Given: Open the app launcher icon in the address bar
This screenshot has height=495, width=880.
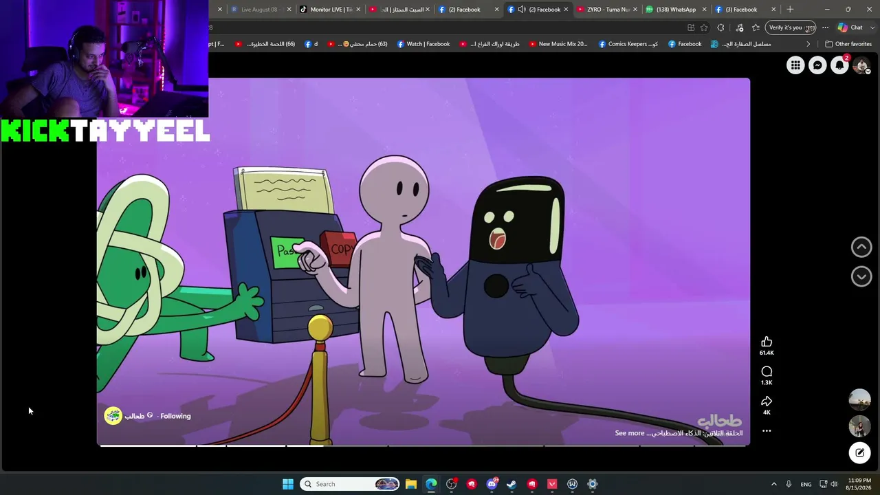Looking at the screenshot, I should 691,27.
